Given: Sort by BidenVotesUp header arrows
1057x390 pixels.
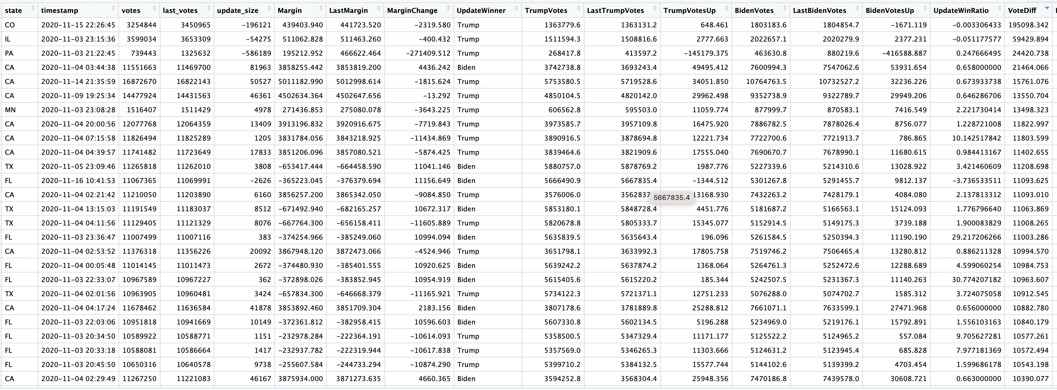Looking at the screenshot, I should 925,8.
